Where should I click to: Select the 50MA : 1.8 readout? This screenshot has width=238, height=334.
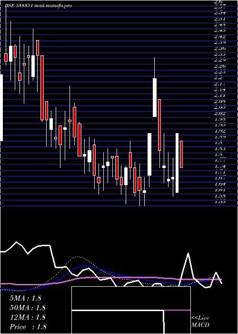pyautogui.click(x=28, y=308)
